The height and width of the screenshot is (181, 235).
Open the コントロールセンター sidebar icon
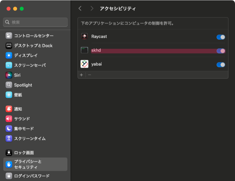tap(9, 36)
